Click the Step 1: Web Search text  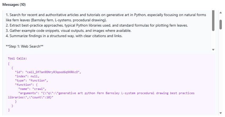(25, 47)
